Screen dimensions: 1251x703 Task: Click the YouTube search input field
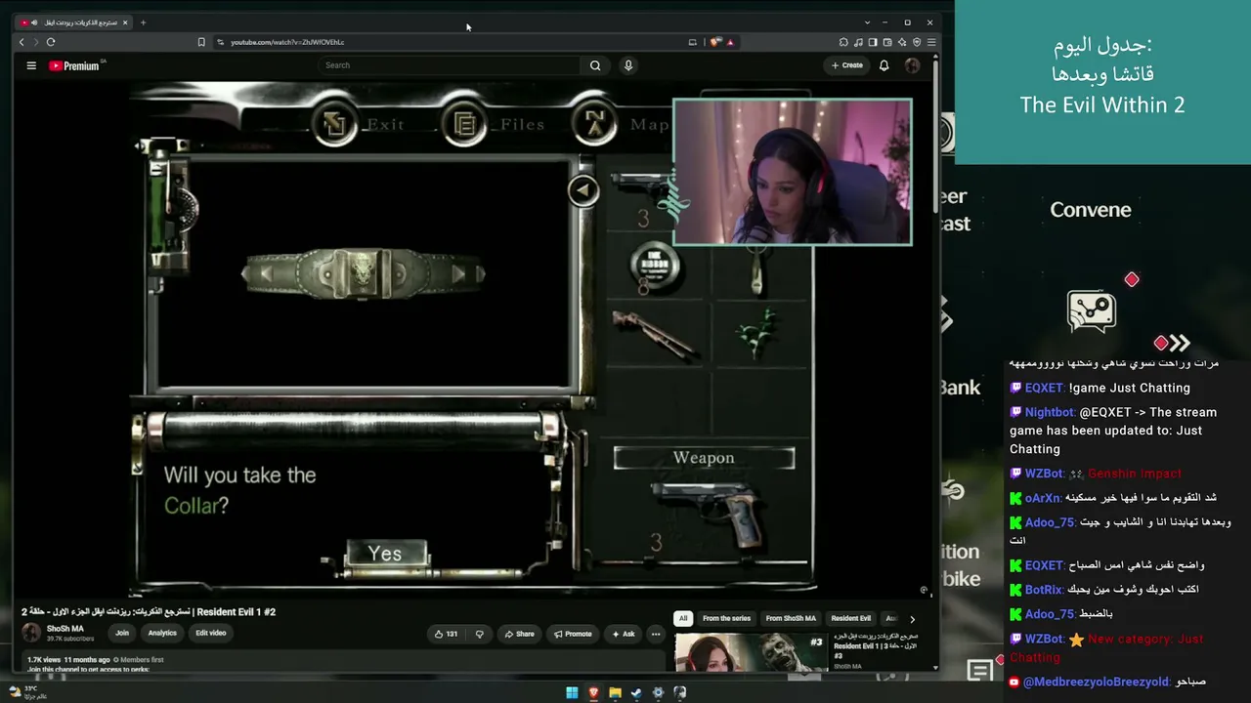450,65
